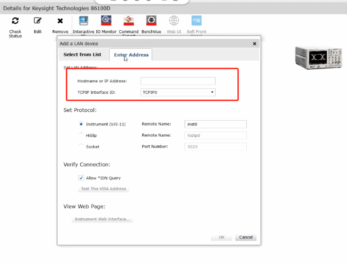Click the Soft Front Panel icon
This screenshot has height=264, width=347.
coord(196,21)
